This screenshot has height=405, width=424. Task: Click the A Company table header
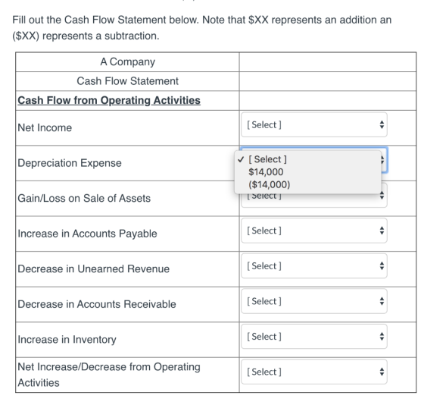128,61
